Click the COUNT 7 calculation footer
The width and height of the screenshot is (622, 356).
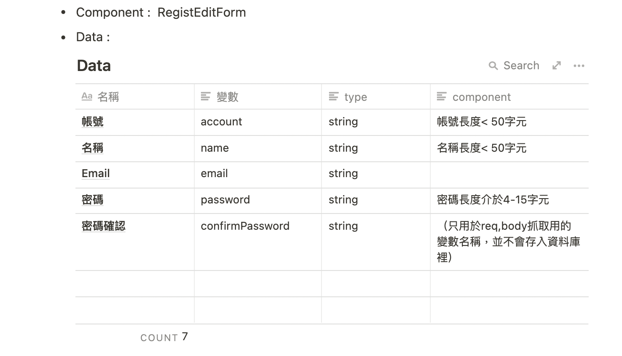pyautogui.click(x=164, y=337)
